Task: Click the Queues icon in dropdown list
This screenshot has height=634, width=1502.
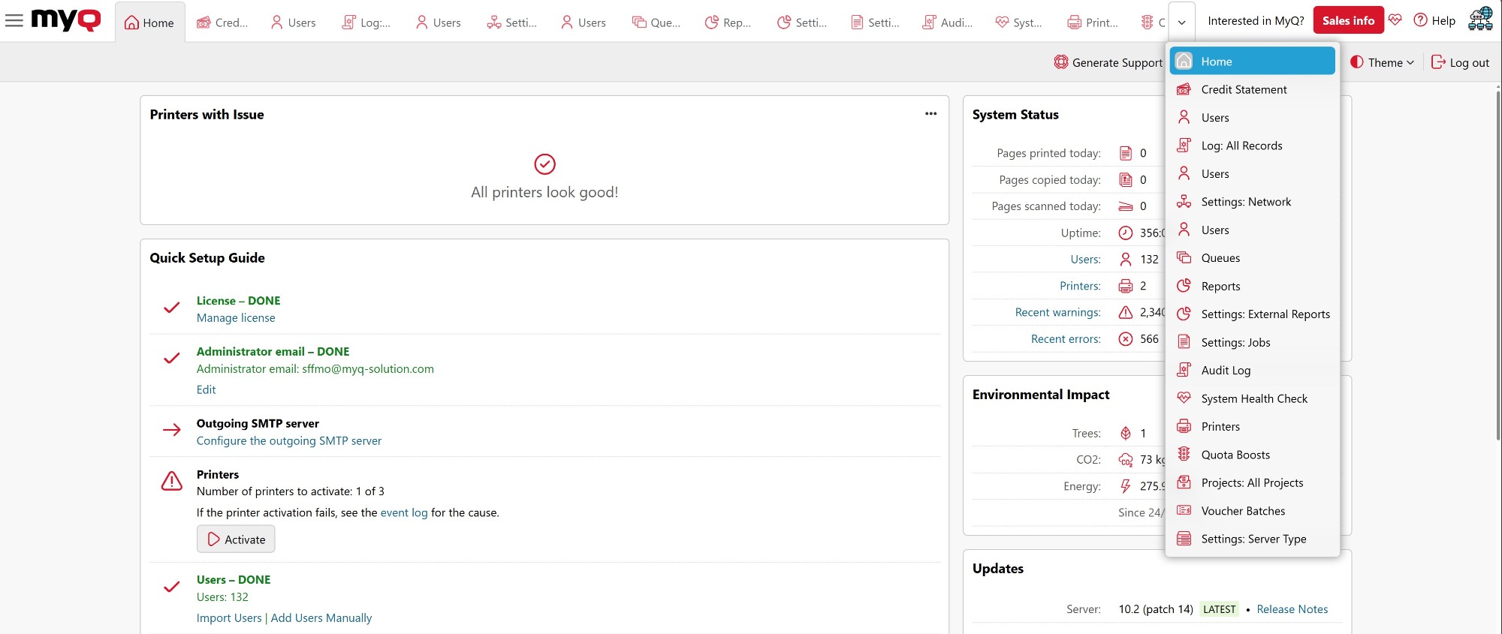Action: click(1184, 258)
